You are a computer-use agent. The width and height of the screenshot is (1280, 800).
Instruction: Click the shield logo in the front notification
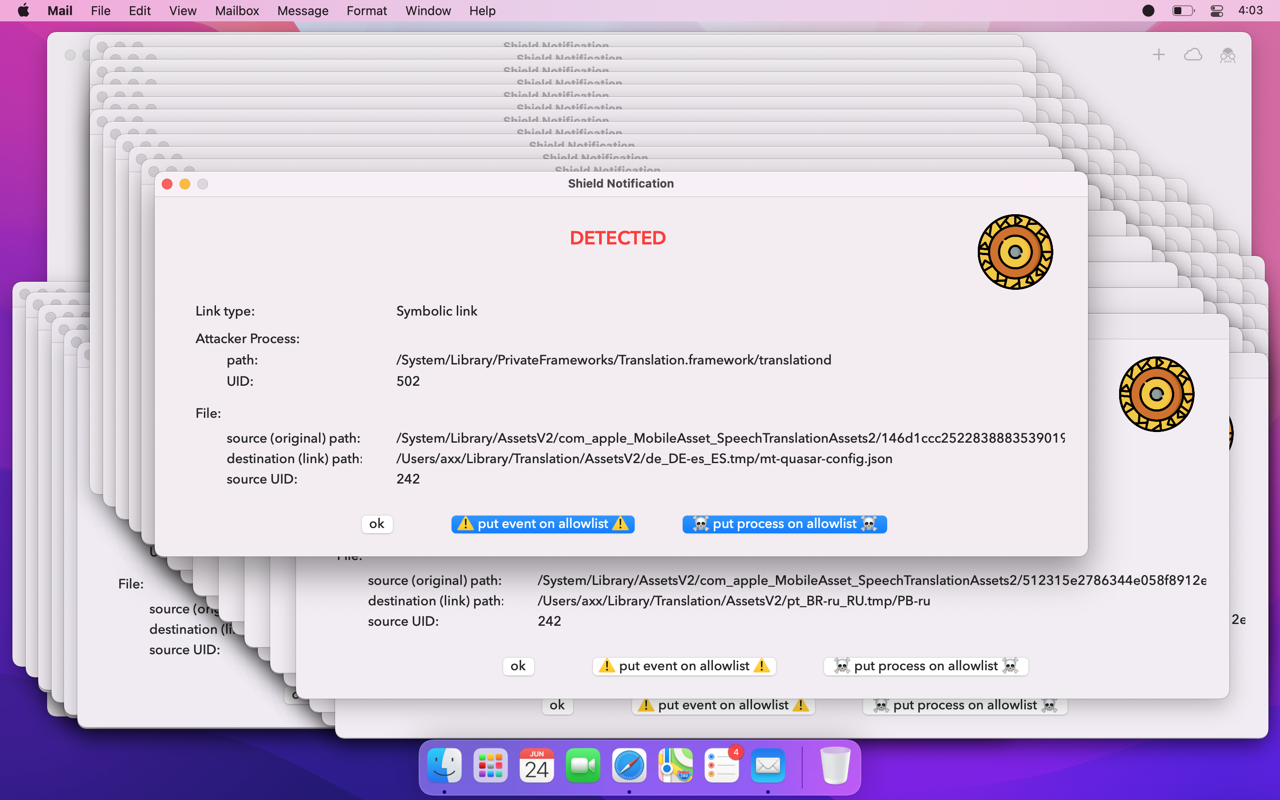coord(1015,252)
